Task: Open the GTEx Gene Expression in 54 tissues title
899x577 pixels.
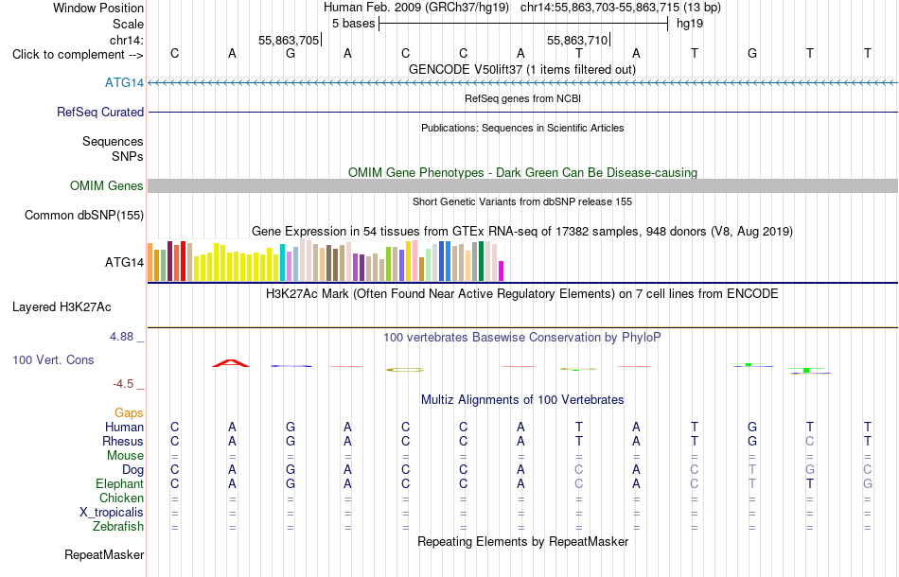Action: (522, 232)
